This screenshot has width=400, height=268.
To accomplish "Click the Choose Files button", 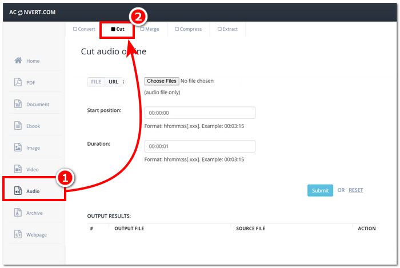I will tap(162, 81).
